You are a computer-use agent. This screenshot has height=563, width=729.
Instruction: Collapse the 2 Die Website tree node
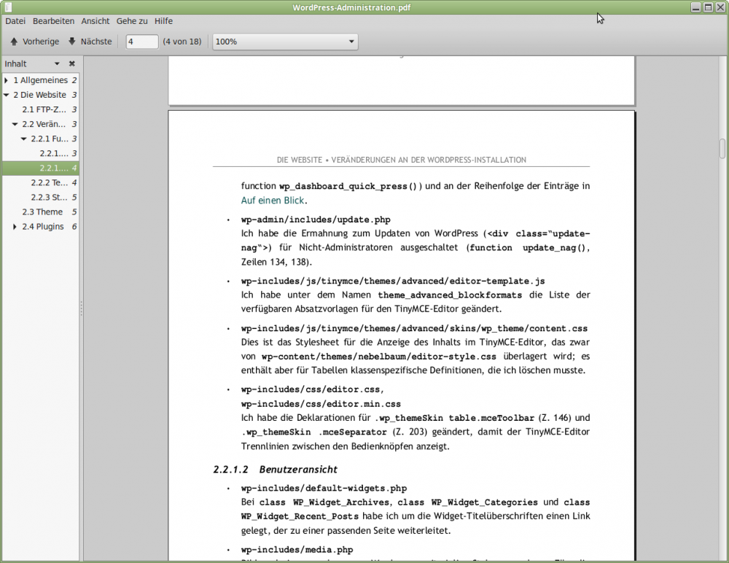pos(6,95)
